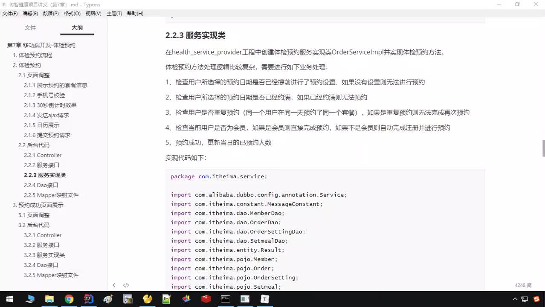Click the import line for SetmealDao
This screenshot has width=545, height=307.
pos(229,241)
